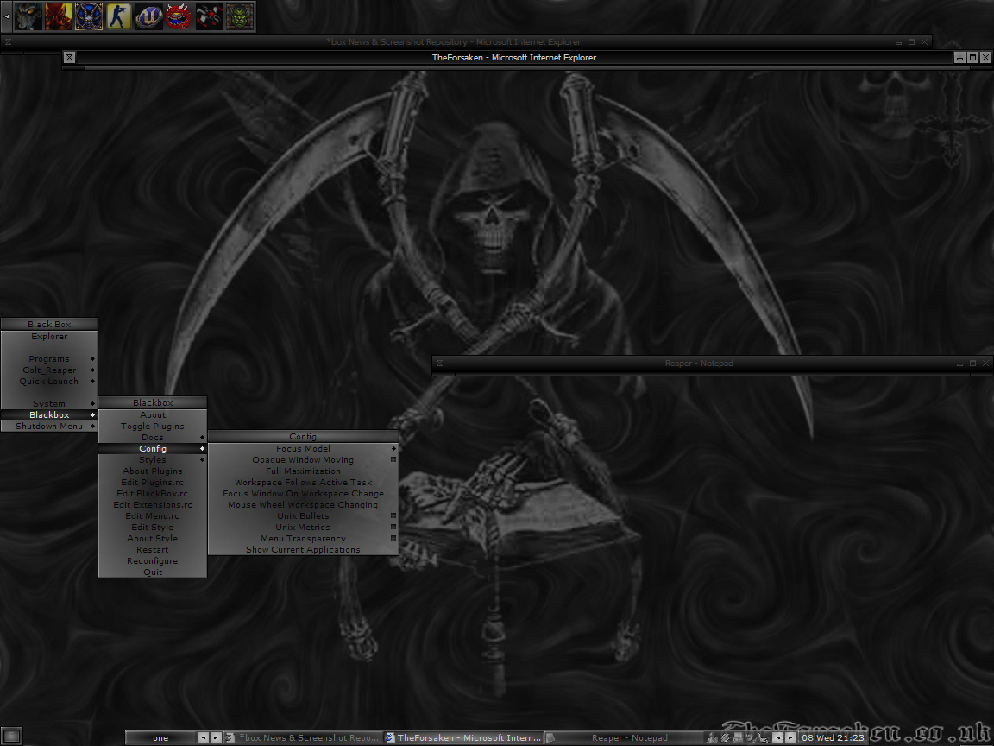Image resolution: width=994 pixels, height=746 pixels.
Task: Click Reconfigure in the Blackbox menu
Action: pyautogui.click(x=153, y=561)
